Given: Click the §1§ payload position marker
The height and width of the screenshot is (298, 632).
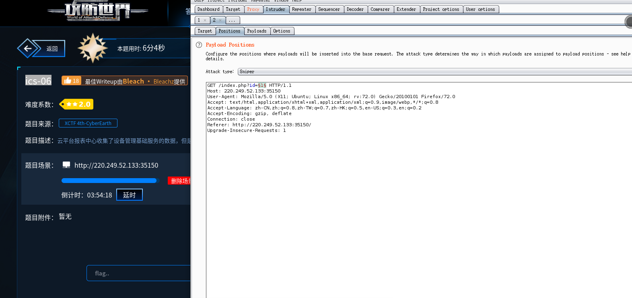Looking at the screenshot, I should coord(262,85).
